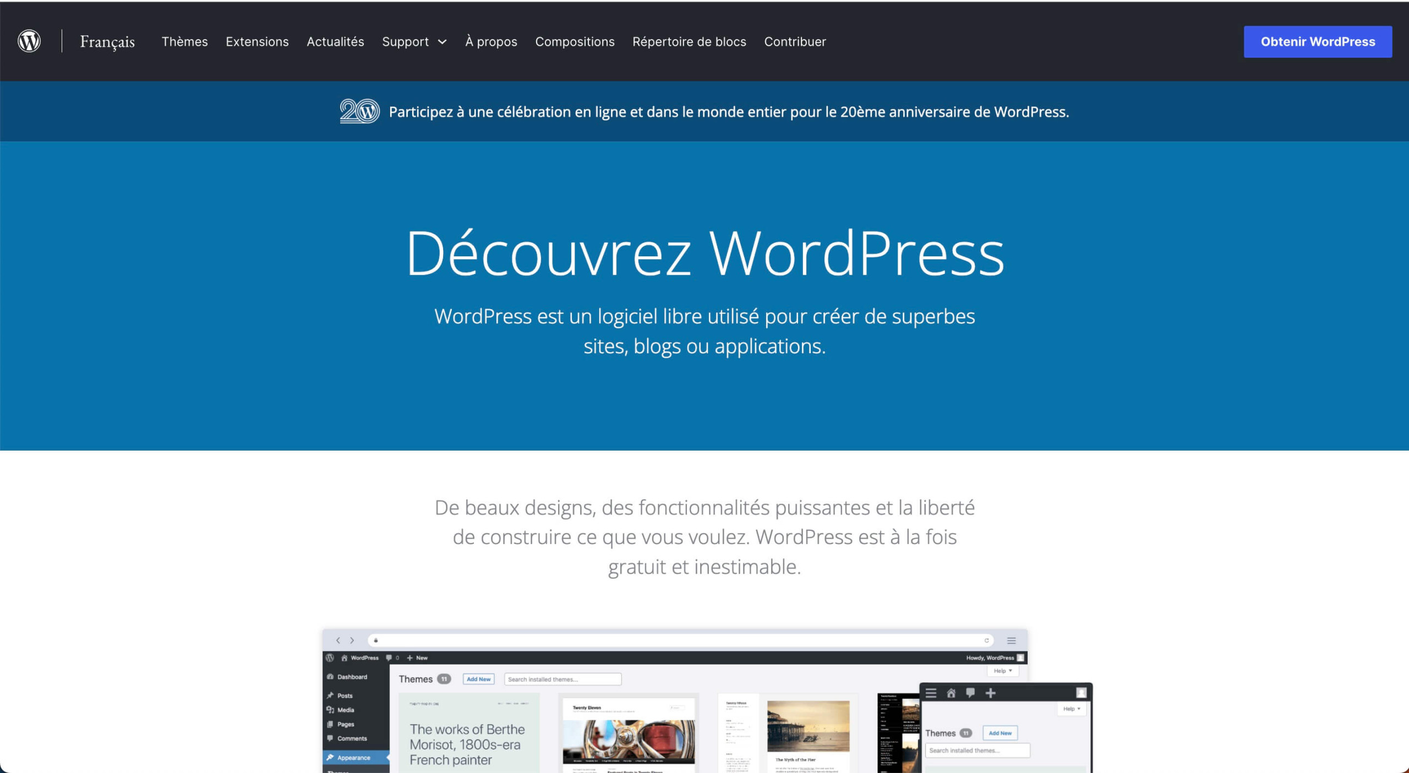
Task: Click the WordPress dashboard themes screenshot image
Action: click(x=707, y=701)
